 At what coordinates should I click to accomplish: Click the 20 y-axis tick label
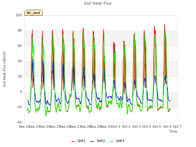click(x=20, y=76)
